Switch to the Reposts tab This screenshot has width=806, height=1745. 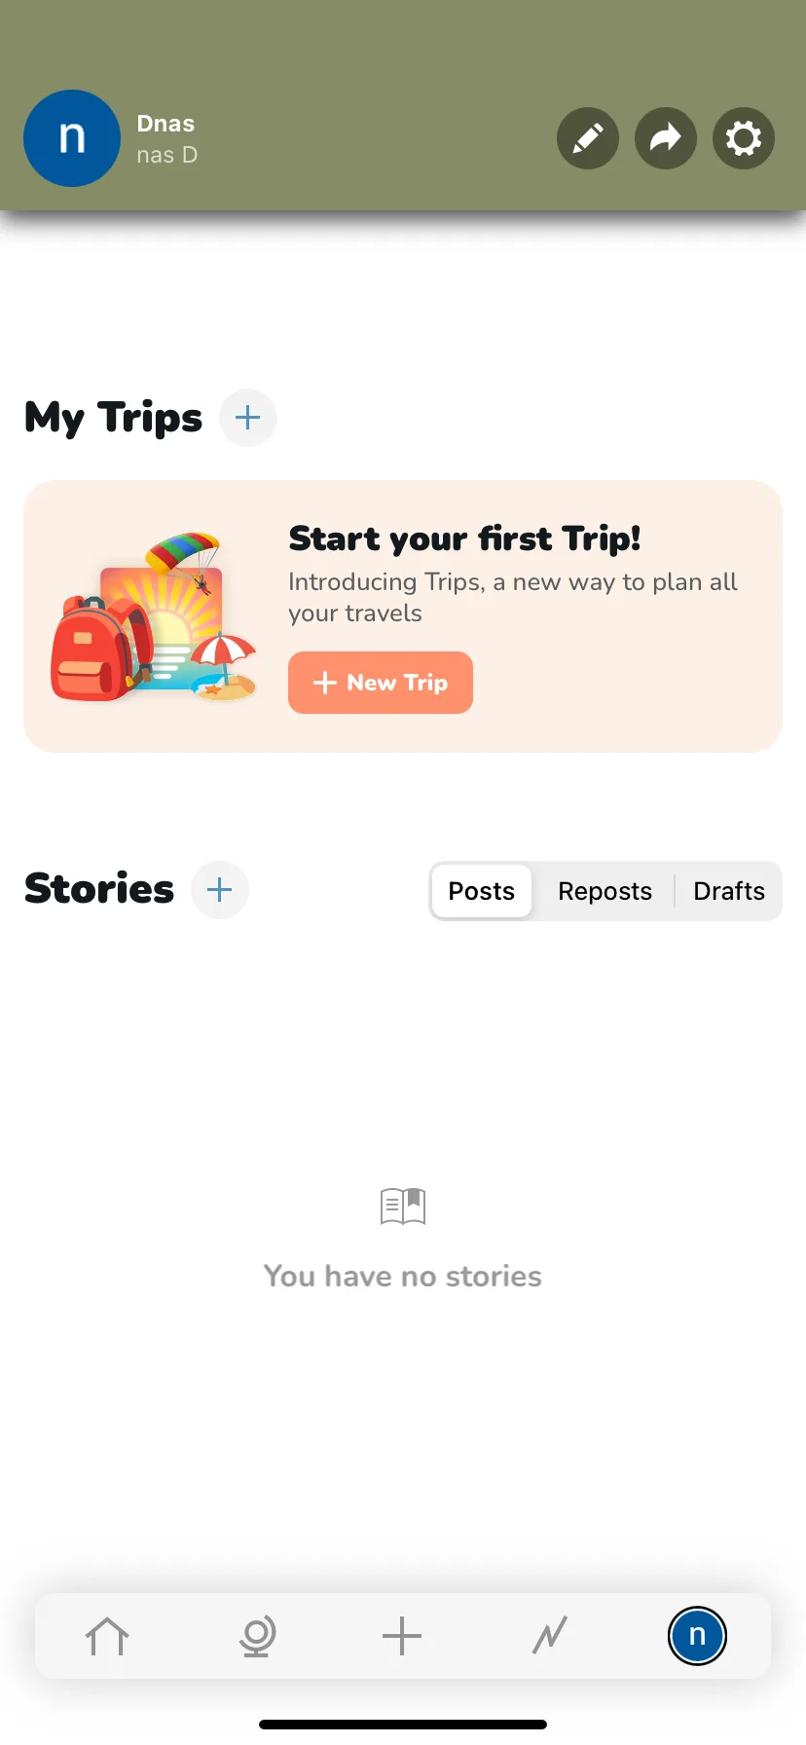[604, 891]
